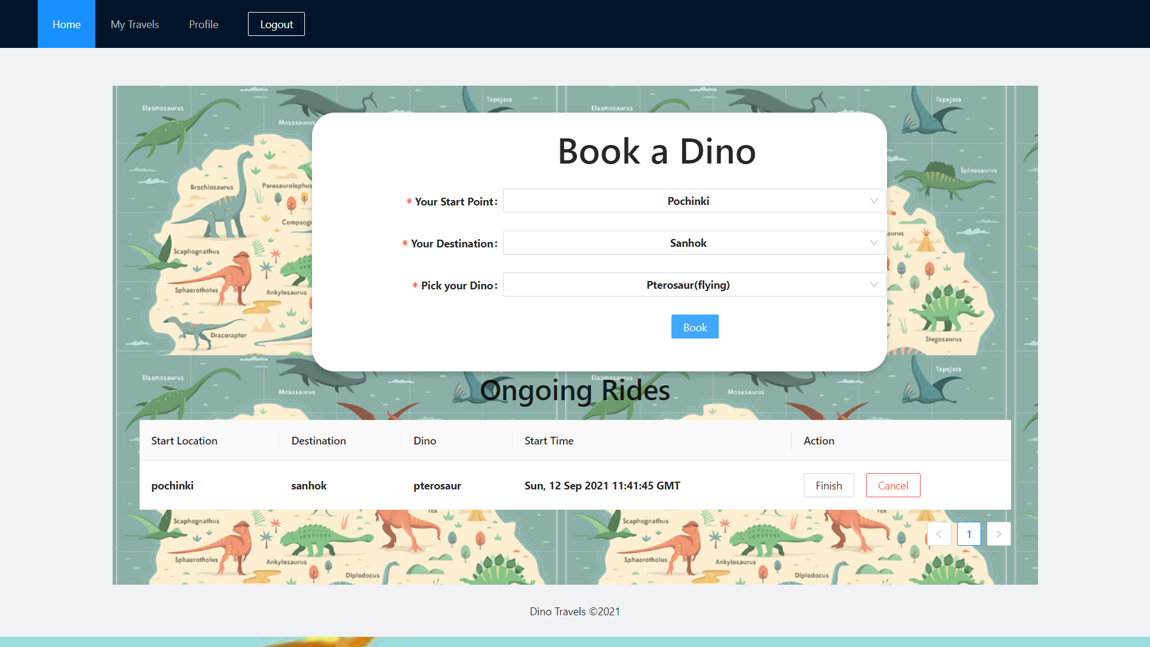This screenshot has width=1150, height=647.
Task: Open the Your Start Point dropdown showing Pochinki
Action: coord(688,201)
